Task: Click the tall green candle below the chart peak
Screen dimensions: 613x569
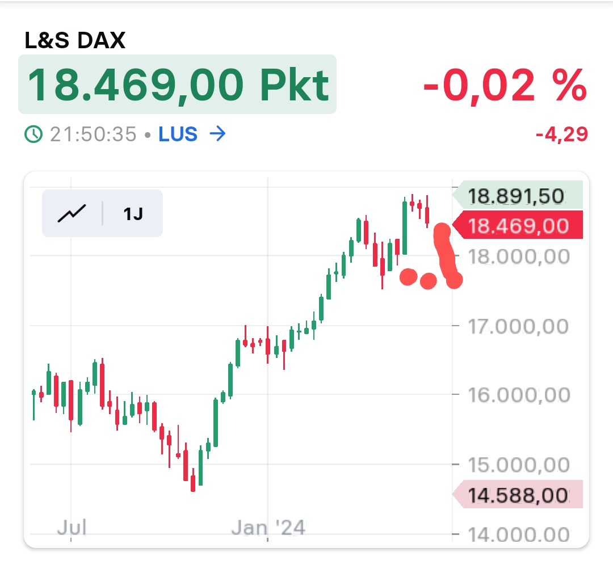Action: 405,227
